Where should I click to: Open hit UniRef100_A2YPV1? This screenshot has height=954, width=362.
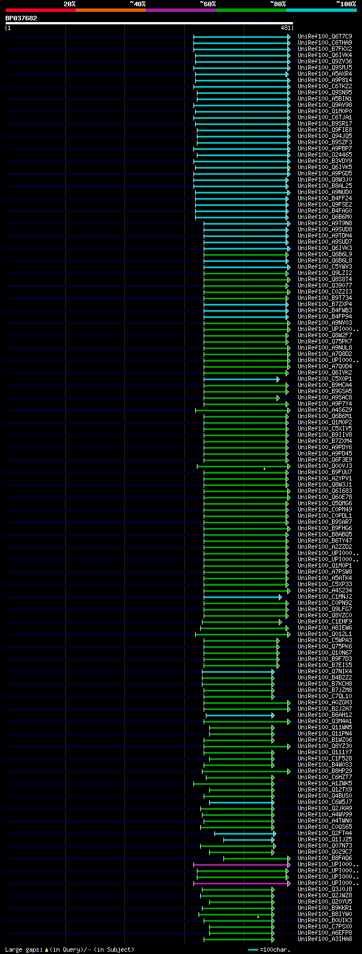point(325,478)
